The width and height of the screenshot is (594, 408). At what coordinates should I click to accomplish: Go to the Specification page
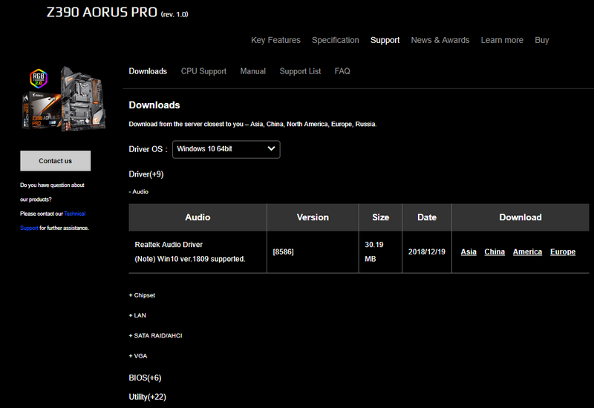coord(336,40)
